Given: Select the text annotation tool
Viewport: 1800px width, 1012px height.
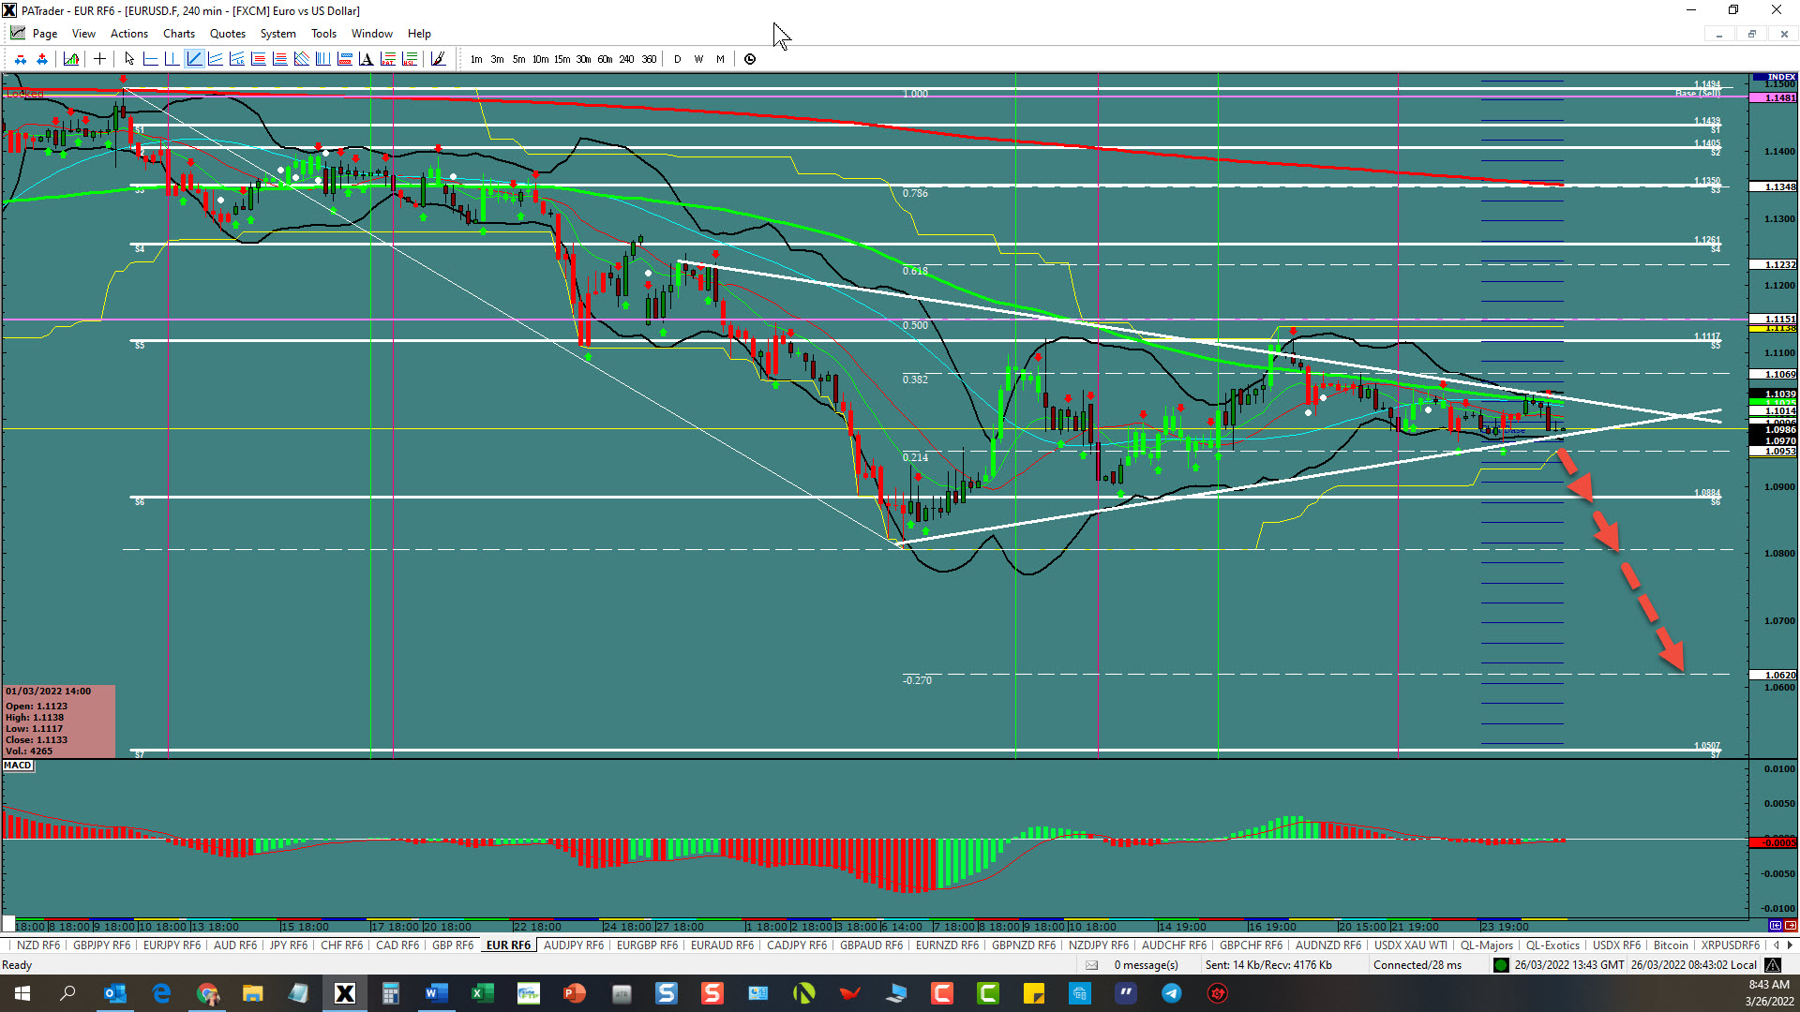Looking at the screenshot, I should coord(366,59).
